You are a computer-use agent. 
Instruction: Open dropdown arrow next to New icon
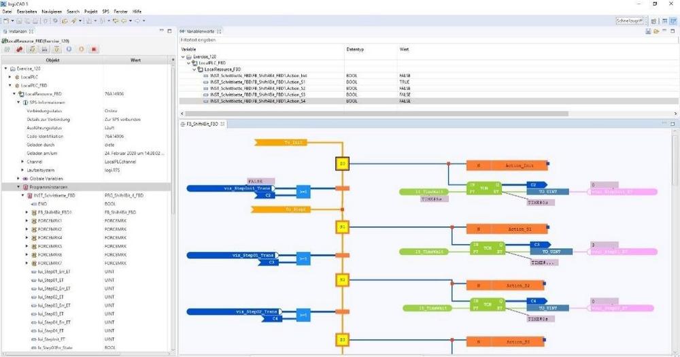point(12,21)
